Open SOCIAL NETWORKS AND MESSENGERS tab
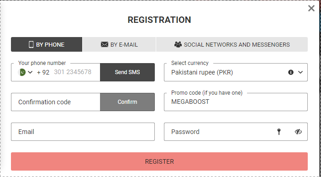The image size is (321, 177). (232, 44)
